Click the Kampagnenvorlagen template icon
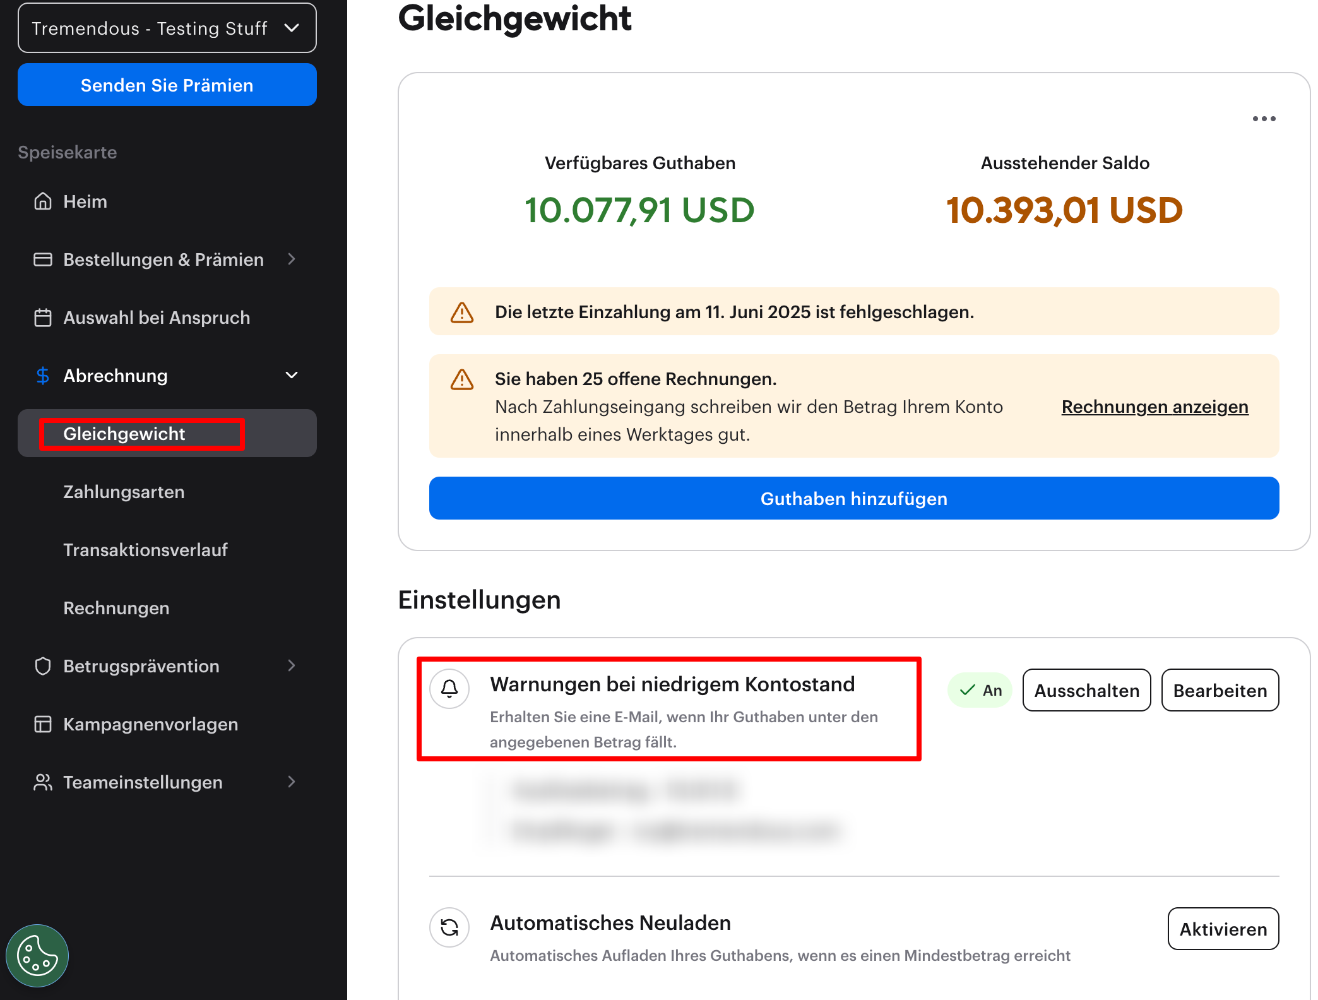This screenshot has height=1000, width=1318. point(43,724)
